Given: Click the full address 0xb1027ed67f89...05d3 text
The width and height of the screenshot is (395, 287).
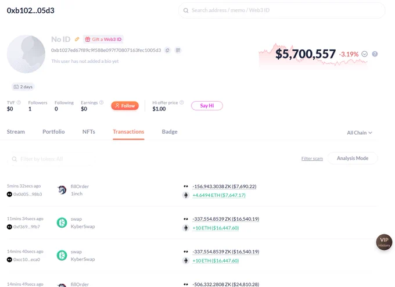Looking at the screenshot, I should [106, 50].
